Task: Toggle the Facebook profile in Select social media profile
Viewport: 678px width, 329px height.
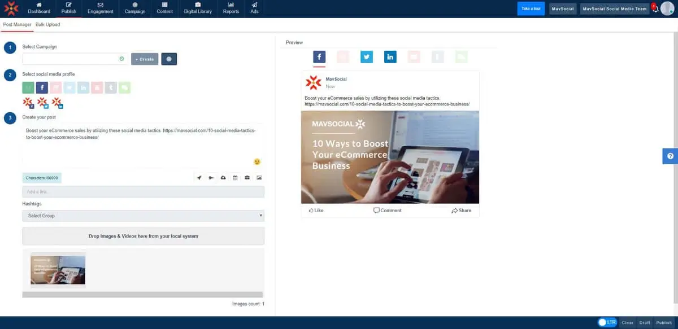Action: tap(42, 87)
